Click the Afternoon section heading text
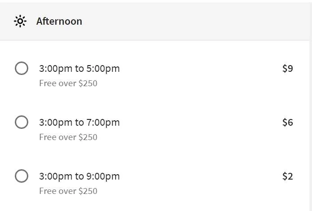This screenshot has height=211, width=312. click(x=59, y=21)
